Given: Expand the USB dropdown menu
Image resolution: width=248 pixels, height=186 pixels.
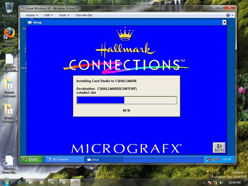Looking at the screenshot, I should (48, 15).
